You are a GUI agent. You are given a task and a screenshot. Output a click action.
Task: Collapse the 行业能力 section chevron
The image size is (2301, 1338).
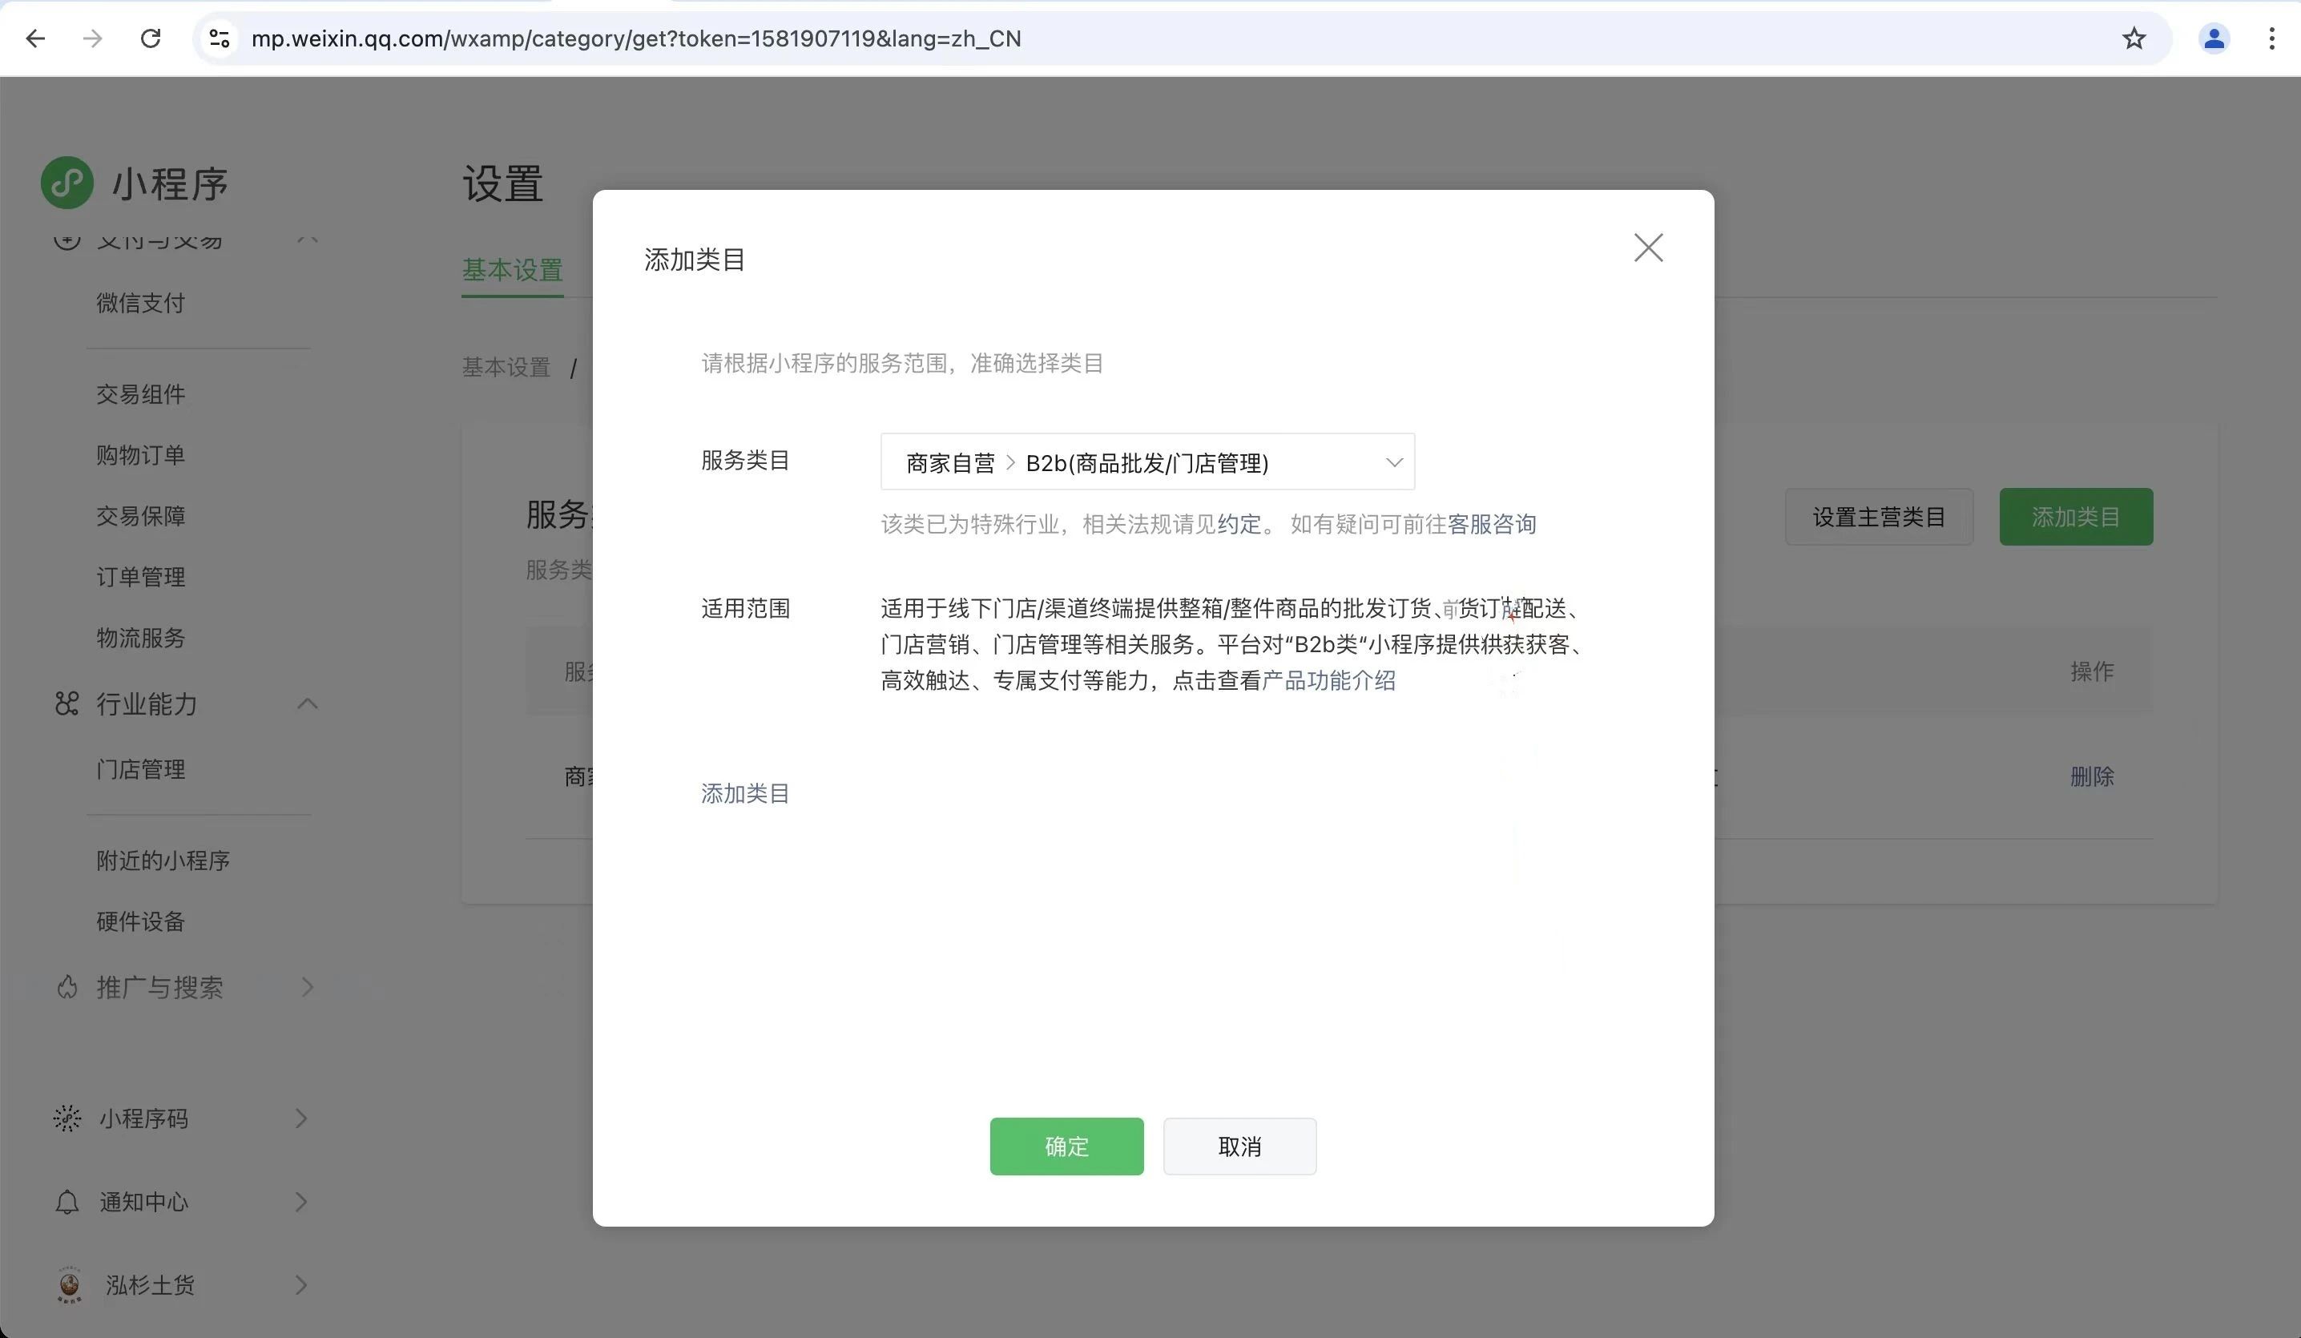308,703
